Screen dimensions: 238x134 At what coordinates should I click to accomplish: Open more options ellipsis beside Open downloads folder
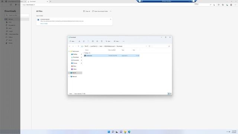tap(111, 11)
